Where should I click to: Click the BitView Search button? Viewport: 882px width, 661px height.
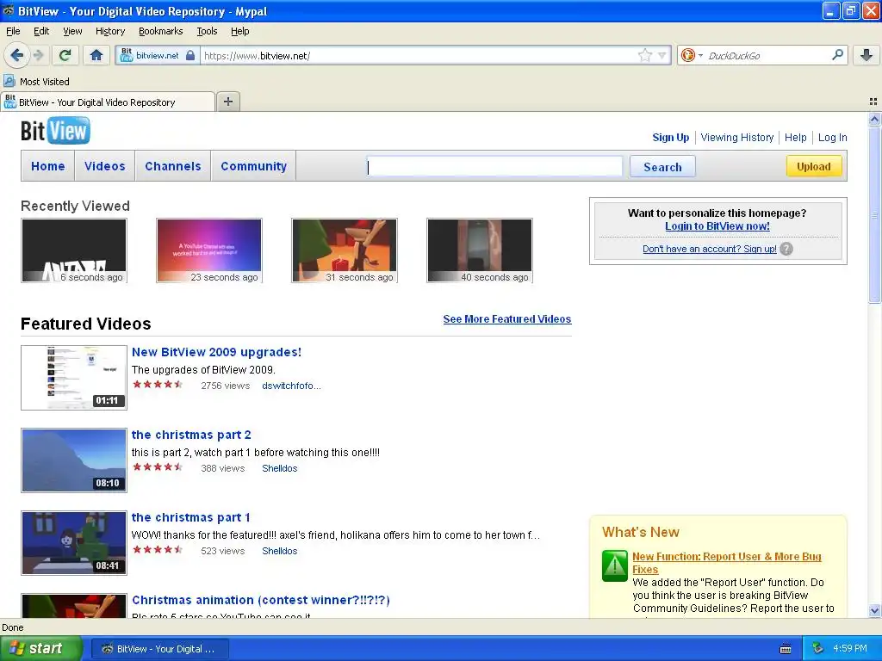[x=662, y=167]
